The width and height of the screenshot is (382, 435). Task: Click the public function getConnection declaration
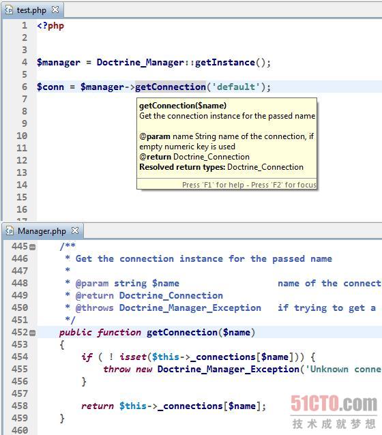pyautogui.click(x=157, y=333)
